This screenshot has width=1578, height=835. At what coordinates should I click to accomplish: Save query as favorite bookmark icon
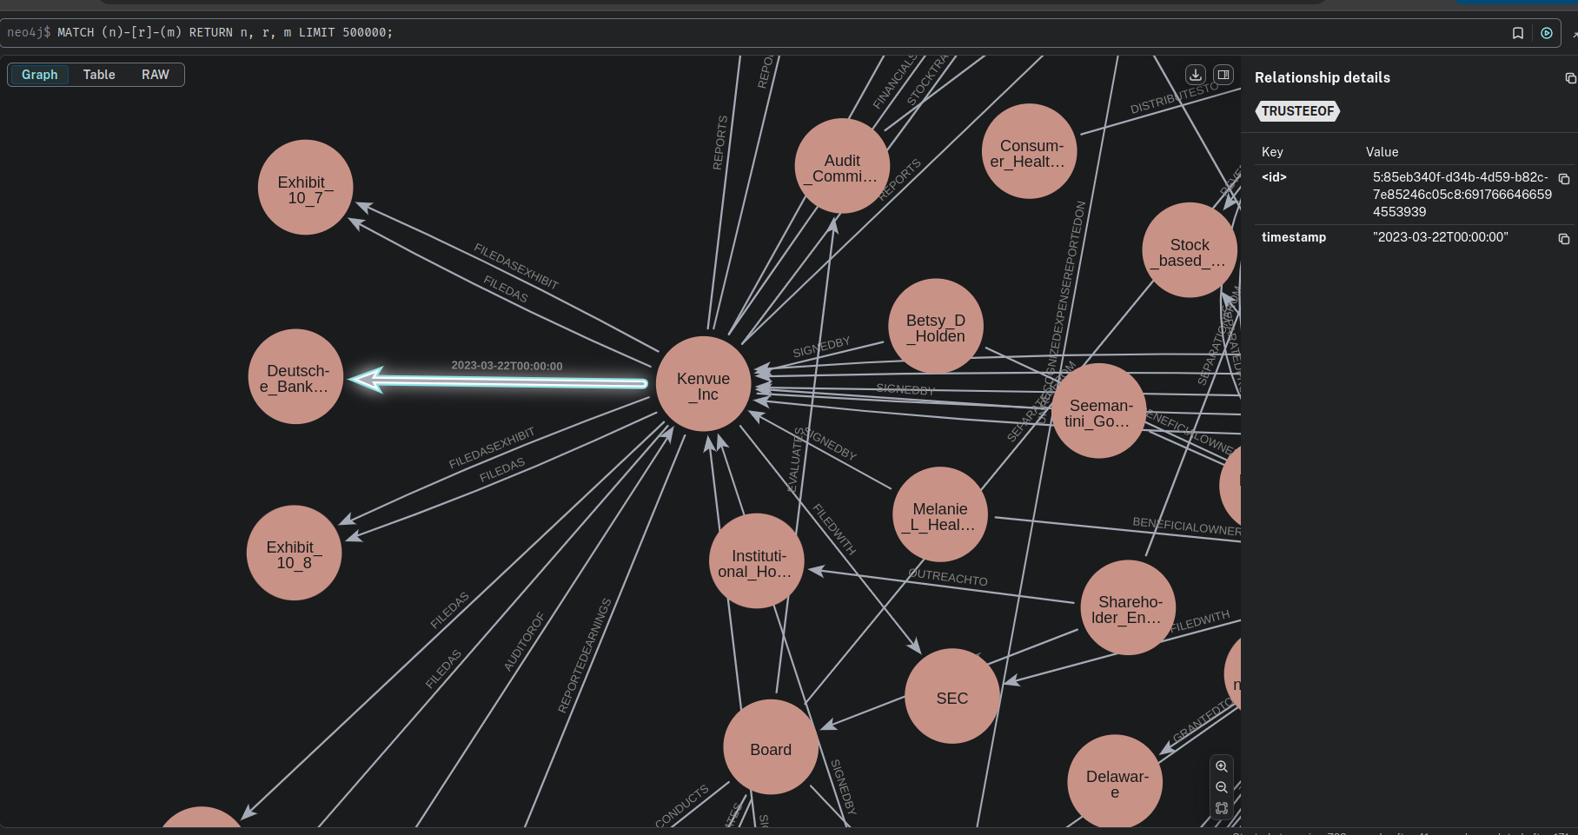1518,33
